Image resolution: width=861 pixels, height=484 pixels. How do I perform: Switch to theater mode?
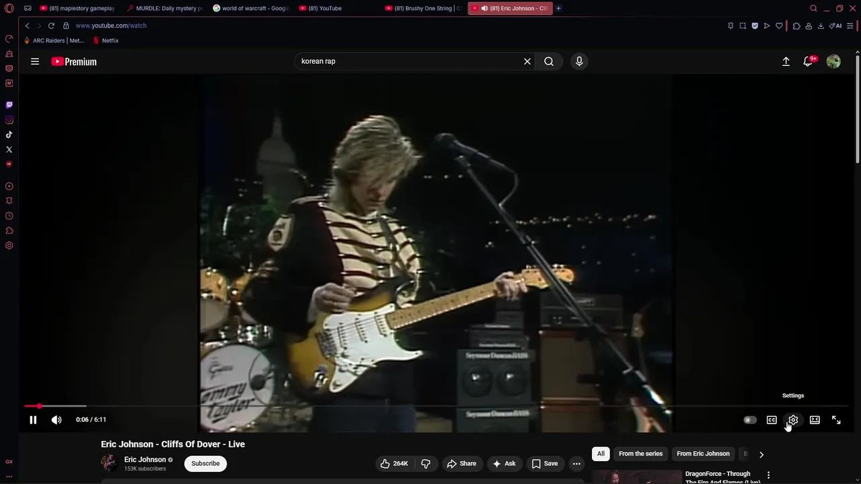(815, 420)
